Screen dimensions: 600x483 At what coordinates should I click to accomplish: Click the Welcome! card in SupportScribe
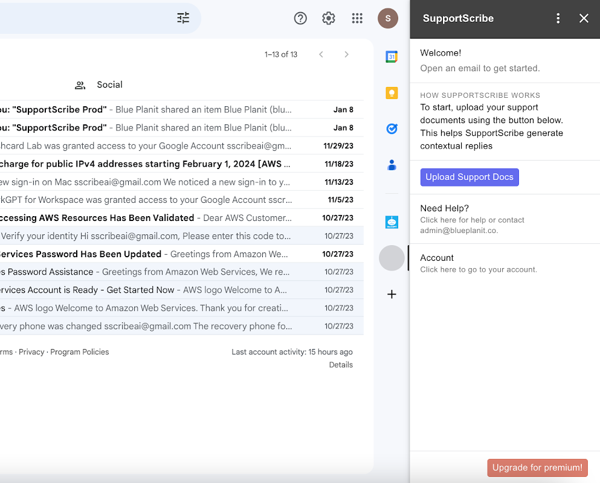coord(505,60)
